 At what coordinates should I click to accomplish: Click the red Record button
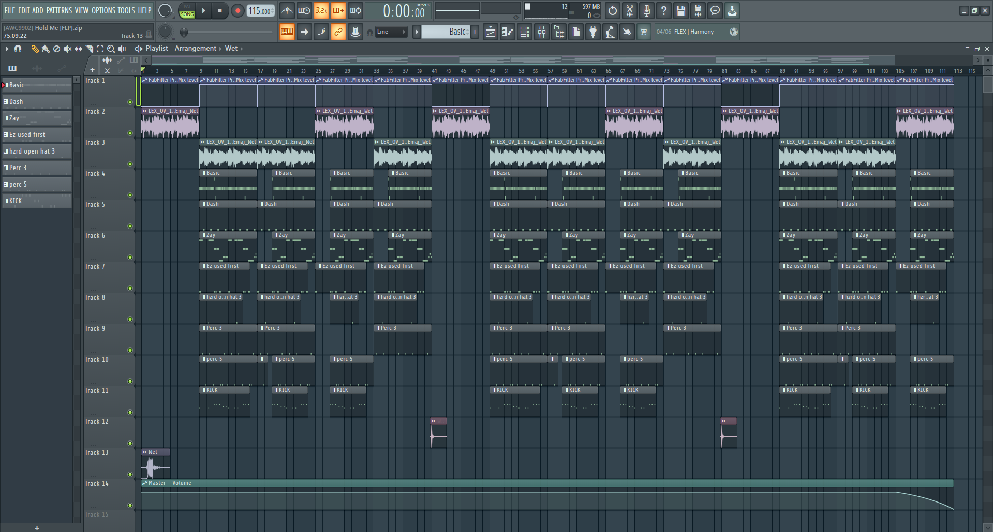point(238,11)
